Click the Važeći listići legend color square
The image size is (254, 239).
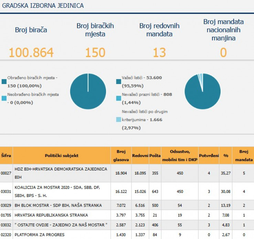point(119,82)
